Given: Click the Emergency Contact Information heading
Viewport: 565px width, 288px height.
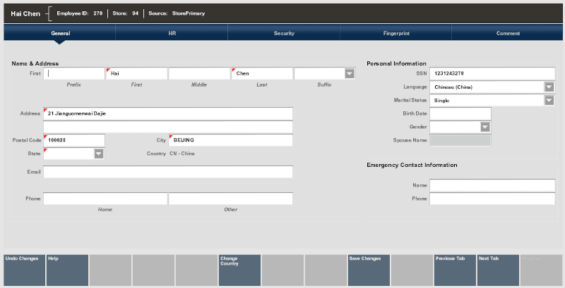Looking at the screenshot, I should (412, 165).
